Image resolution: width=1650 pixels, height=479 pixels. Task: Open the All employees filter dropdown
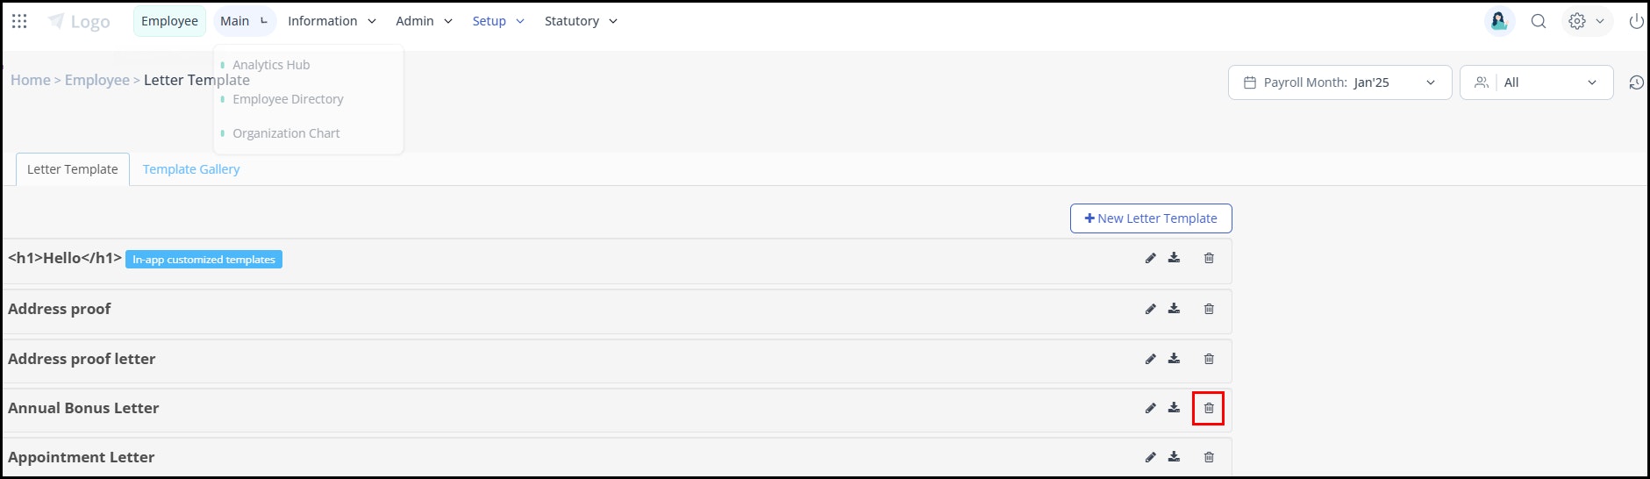(1536, 82)
